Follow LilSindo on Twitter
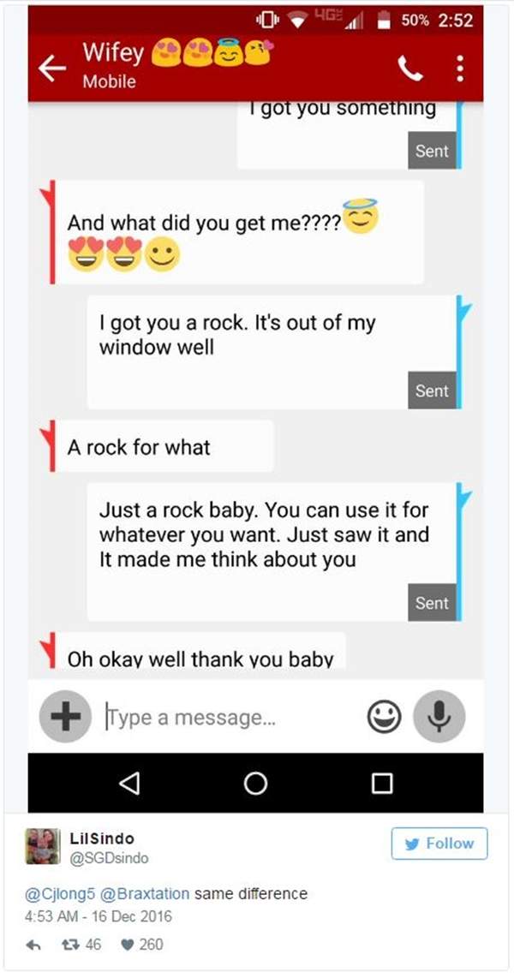The height and width of the screenshot is (978, 514). tap(439, 844)
